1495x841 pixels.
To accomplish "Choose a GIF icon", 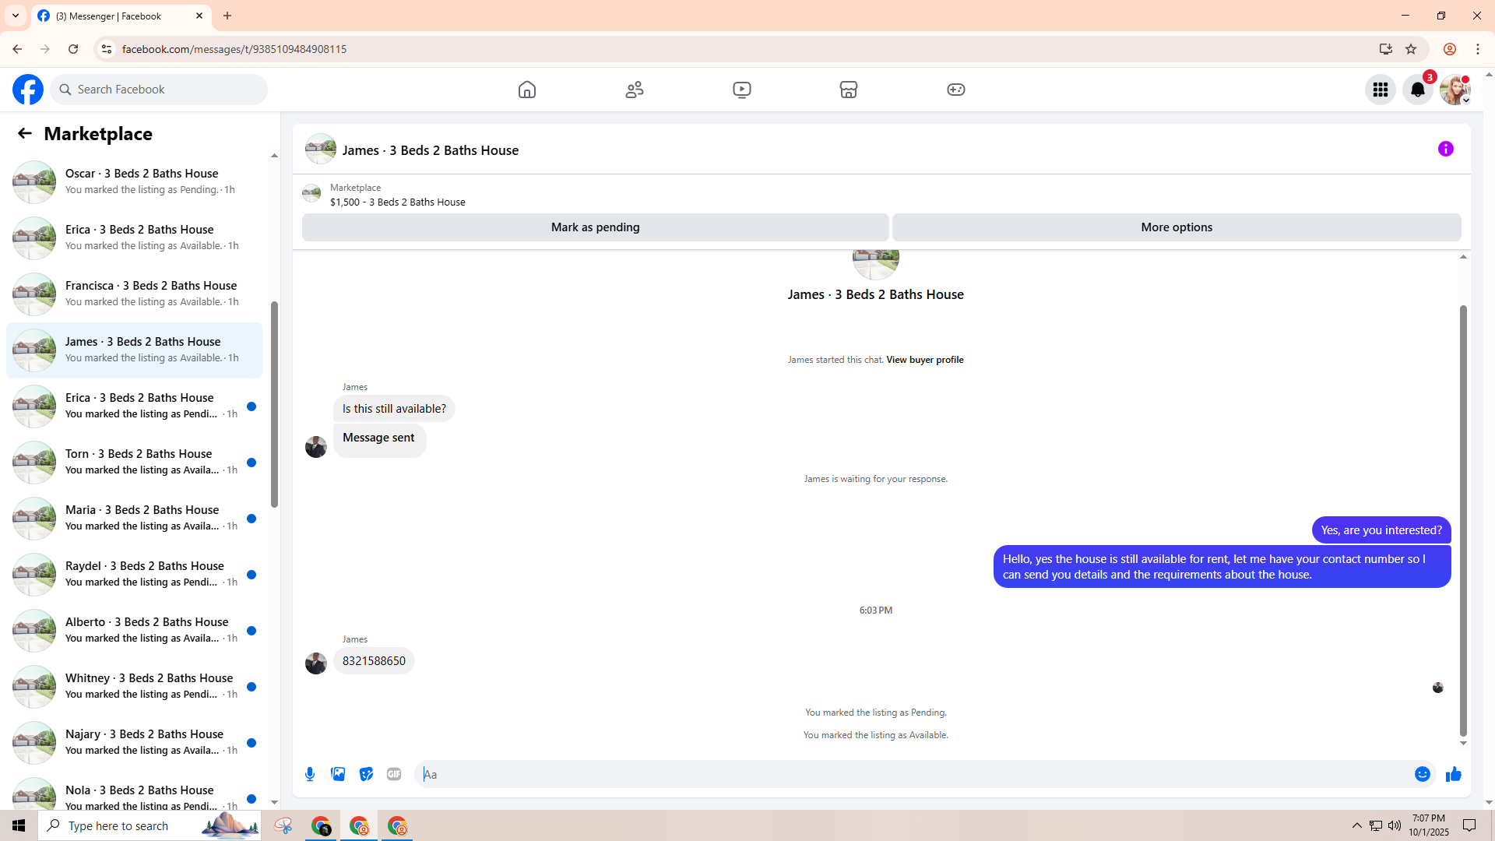I will (394, 774).
